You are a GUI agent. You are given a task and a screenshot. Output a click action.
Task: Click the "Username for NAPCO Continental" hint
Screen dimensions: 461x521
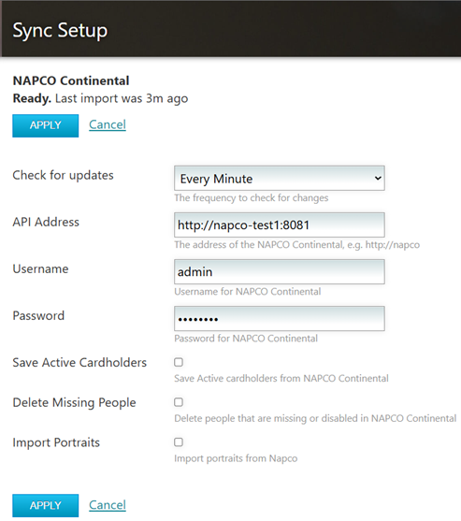[248, 292]
